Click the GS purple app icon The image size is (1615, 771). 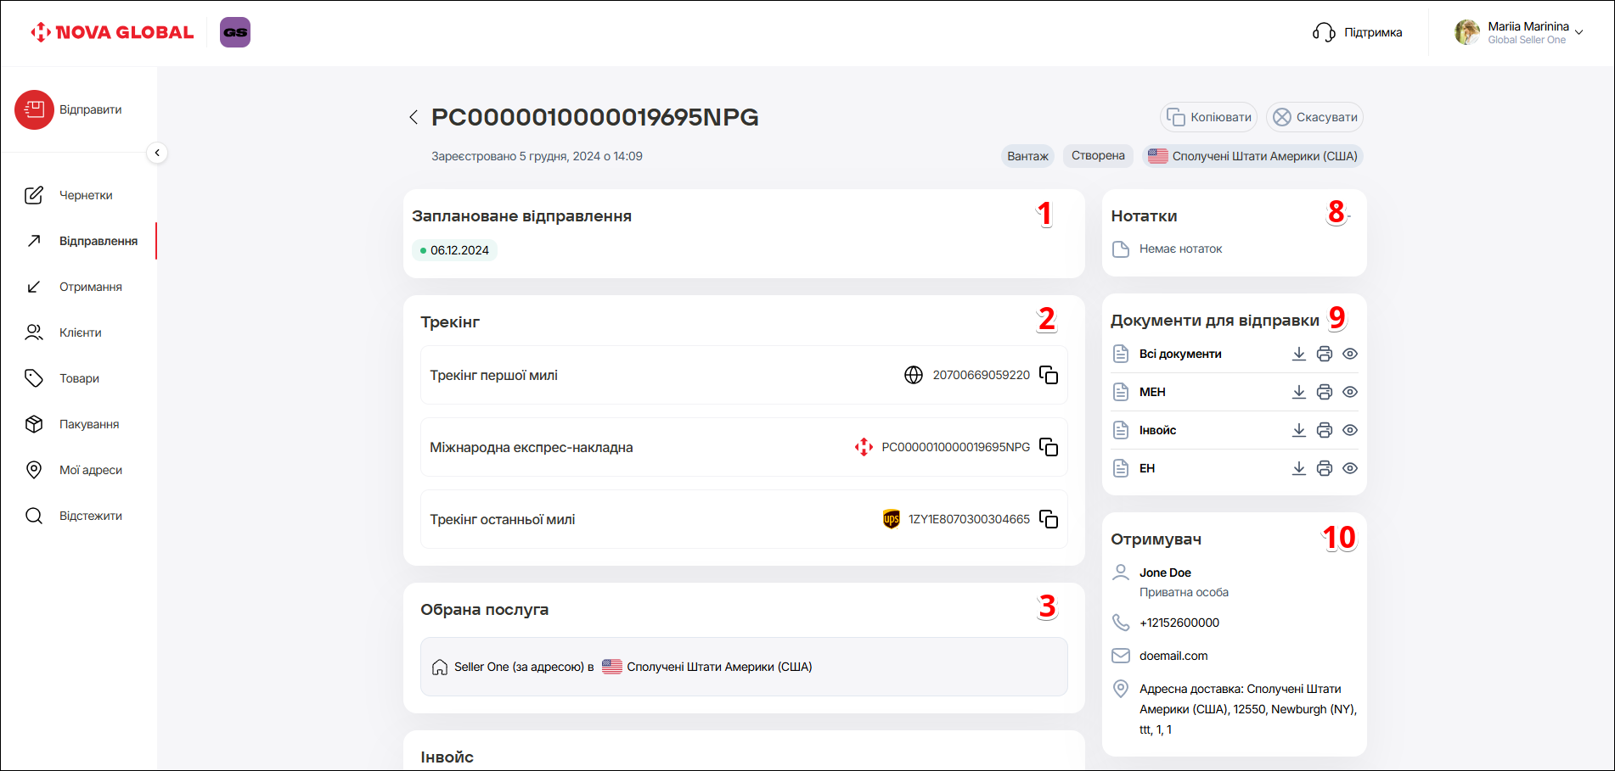click(235, 32)
